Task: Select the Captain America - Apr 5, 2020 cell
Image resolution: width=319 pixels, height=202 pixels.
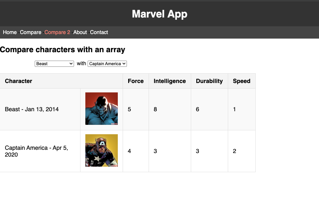Action: click(36, 151)
